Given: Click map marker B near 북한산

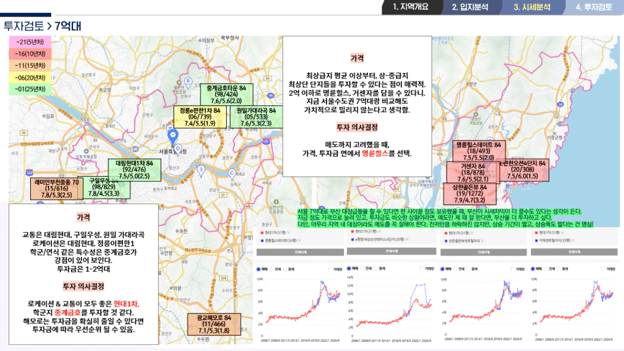Looking at the screenshot, I should [188, 81].
